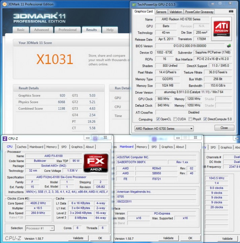Image resolution: width=240 pixels, height=243 pixels.
Task: Open the Memory tab in first CPU-Z window
Action: click(52, 147)
